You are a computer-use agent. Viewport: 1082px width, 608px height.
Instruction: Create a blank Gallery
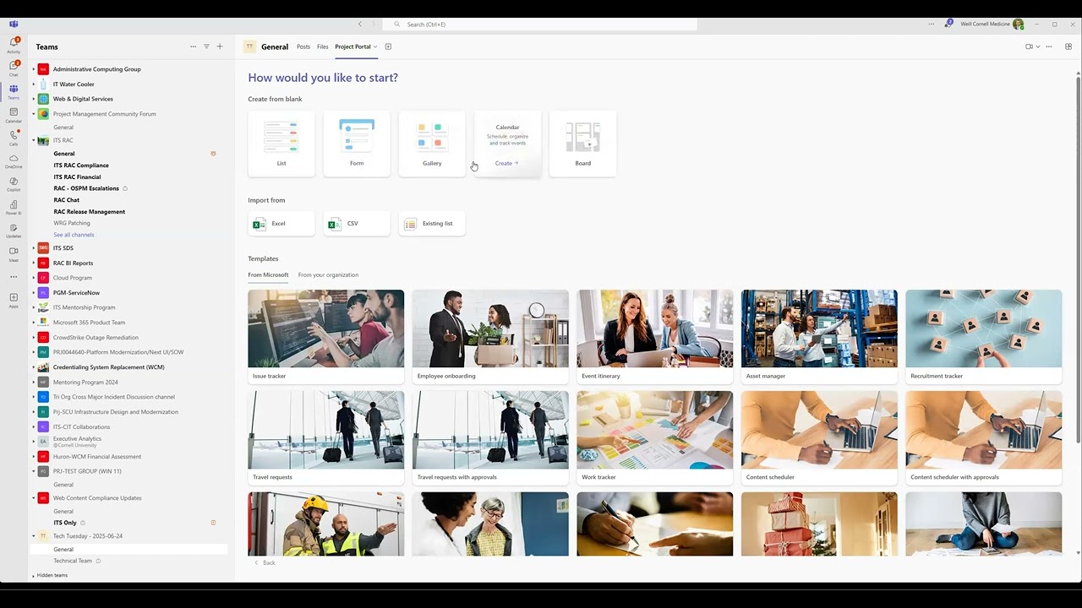(x=432, y=144)
